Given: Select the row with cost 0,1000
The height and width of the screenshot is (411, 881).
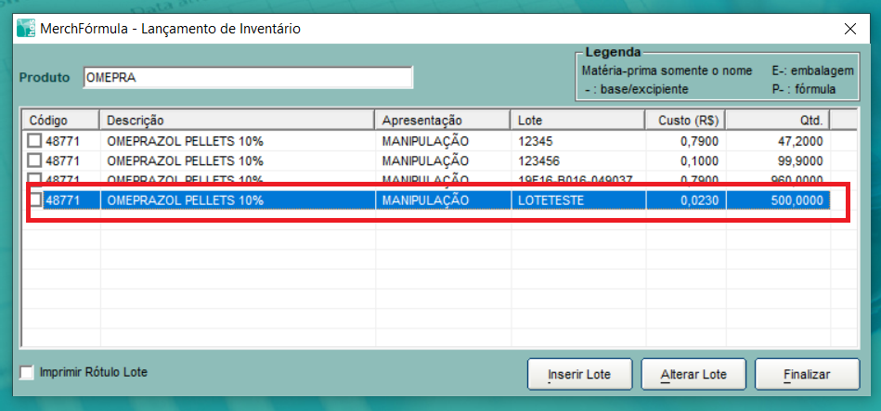Looking at the screenshot, I should point(685,161).
